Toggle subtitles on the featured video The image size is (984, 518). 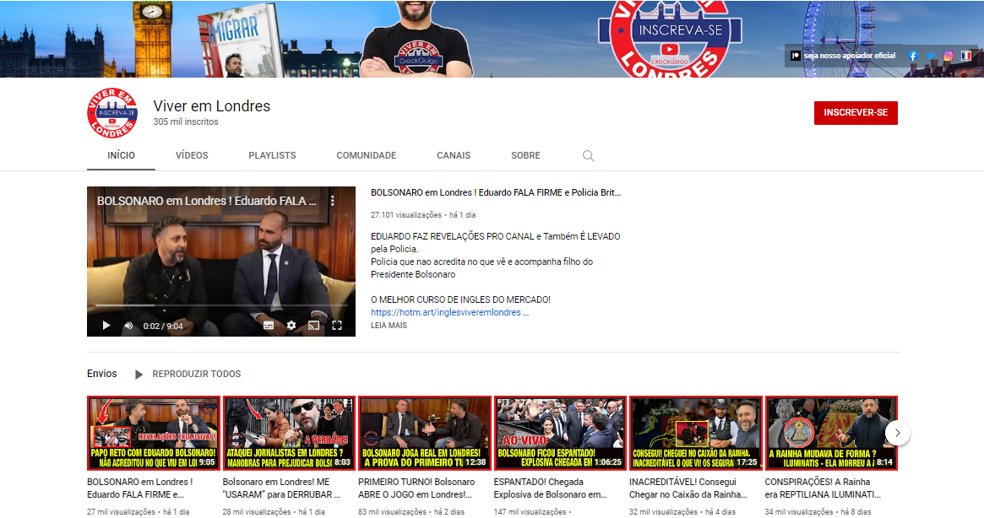[x=269, y=326]
